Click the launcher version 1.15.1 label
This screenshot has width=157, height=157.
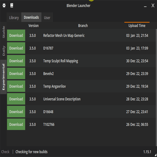(147, 152)
